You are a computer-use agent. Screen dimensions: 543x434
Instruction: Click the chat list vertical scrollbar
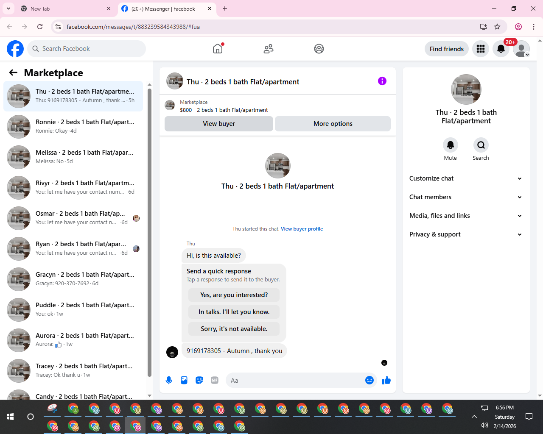click(149, 232)
